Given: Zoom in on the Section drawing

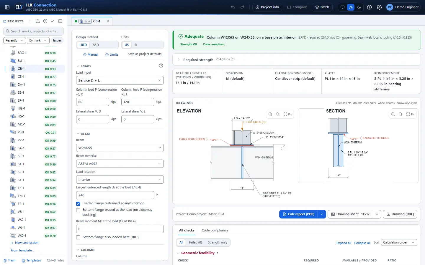Looking at the screenshot, I should click(x=393, y=114).
